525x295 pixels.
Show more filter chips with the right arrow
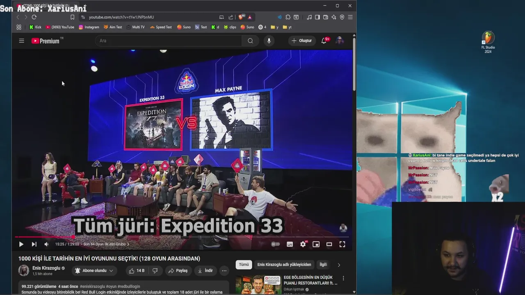click(x=339, y=265)
